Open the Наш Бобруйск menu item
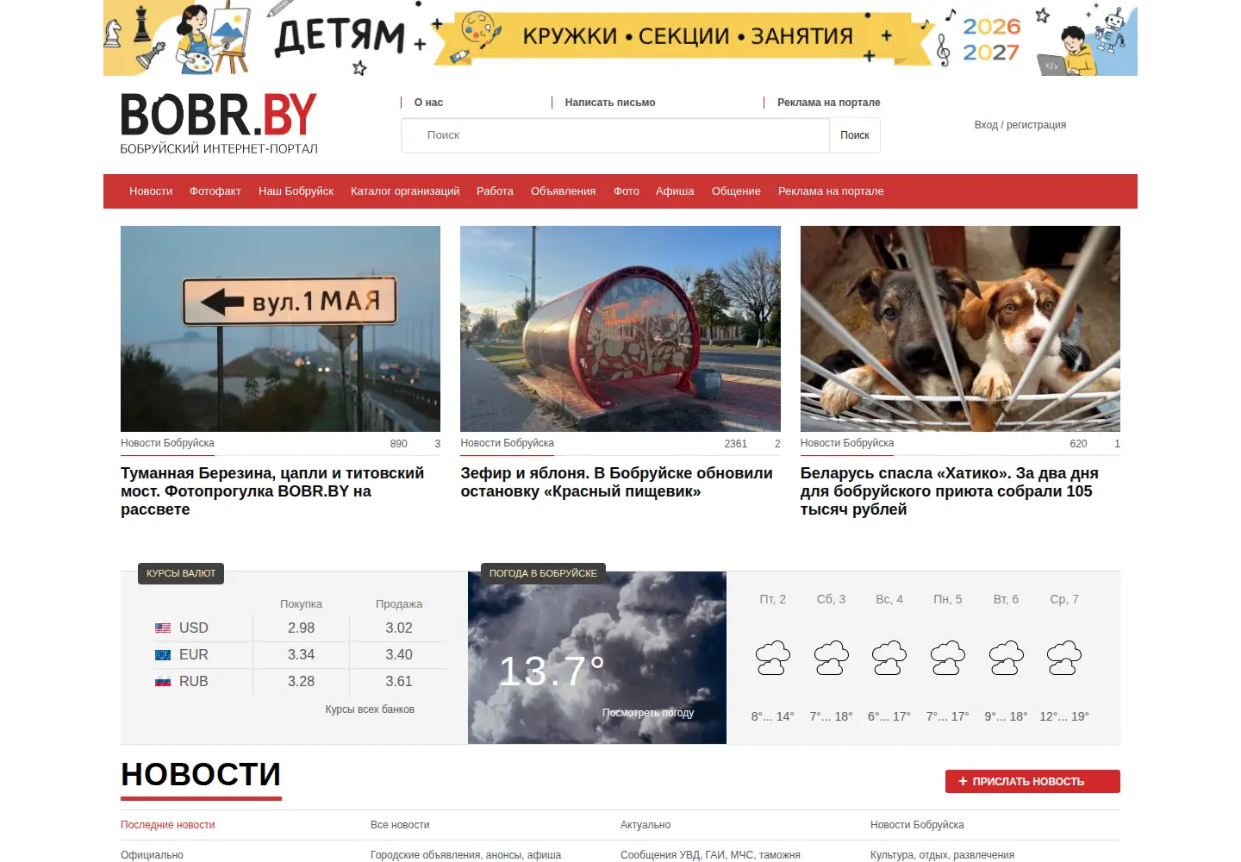 (296, 191)
